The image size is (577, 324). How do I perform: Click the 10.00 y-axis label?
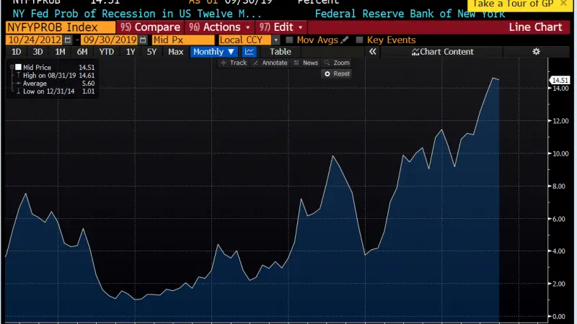click(560, 153)
